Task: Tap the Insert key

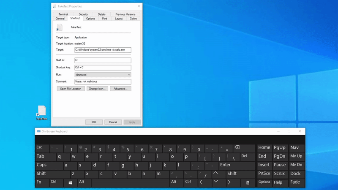Action: click(x=264, y=166)
